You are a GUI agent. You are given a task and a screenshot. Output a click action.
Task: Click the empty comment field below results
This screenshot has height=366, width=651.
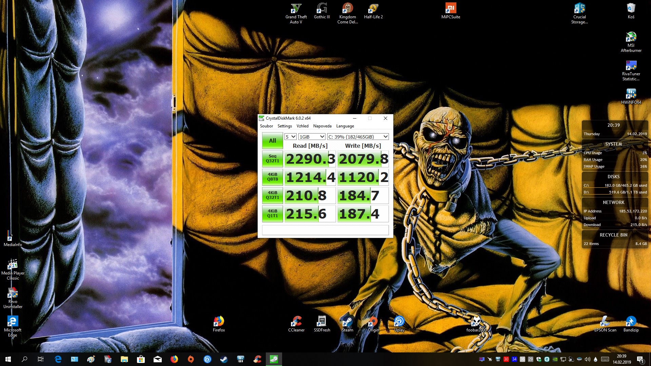325,230
